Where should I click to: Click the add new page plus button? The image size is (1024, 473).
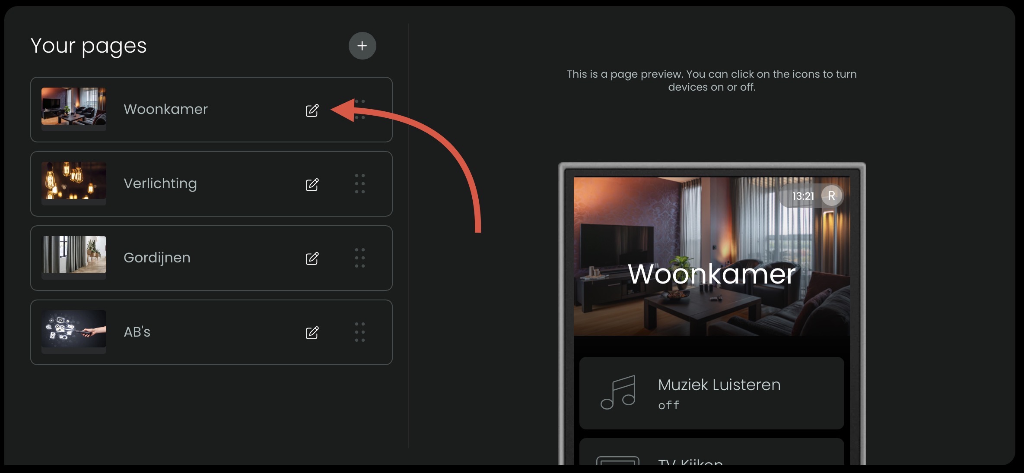point(362,46)
